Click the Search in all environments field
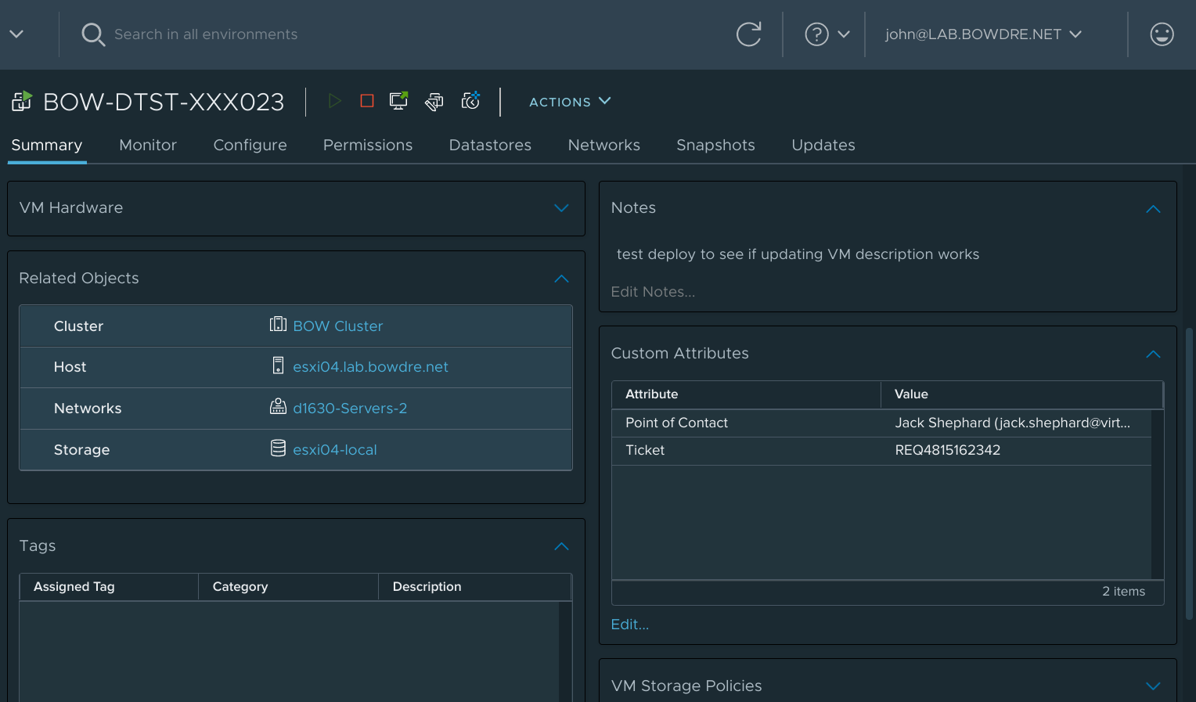Image resolution: width=1196 pixels, height=702 pixels. pyautogui.click(x=206, y=34)
